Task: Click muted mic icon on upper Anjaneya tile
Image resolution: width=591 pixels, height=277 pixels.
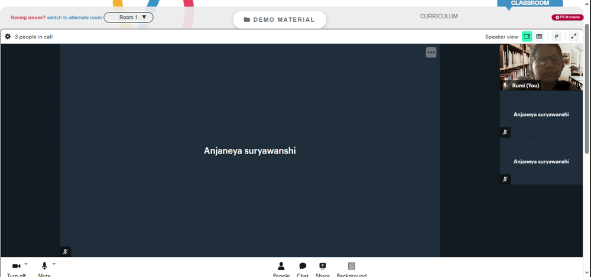Action: coord(505,132)
